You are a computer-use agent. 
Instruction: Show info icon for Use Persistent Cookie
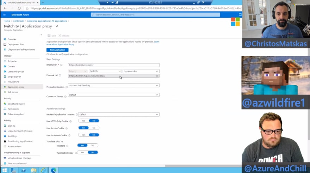pos(69,135)
